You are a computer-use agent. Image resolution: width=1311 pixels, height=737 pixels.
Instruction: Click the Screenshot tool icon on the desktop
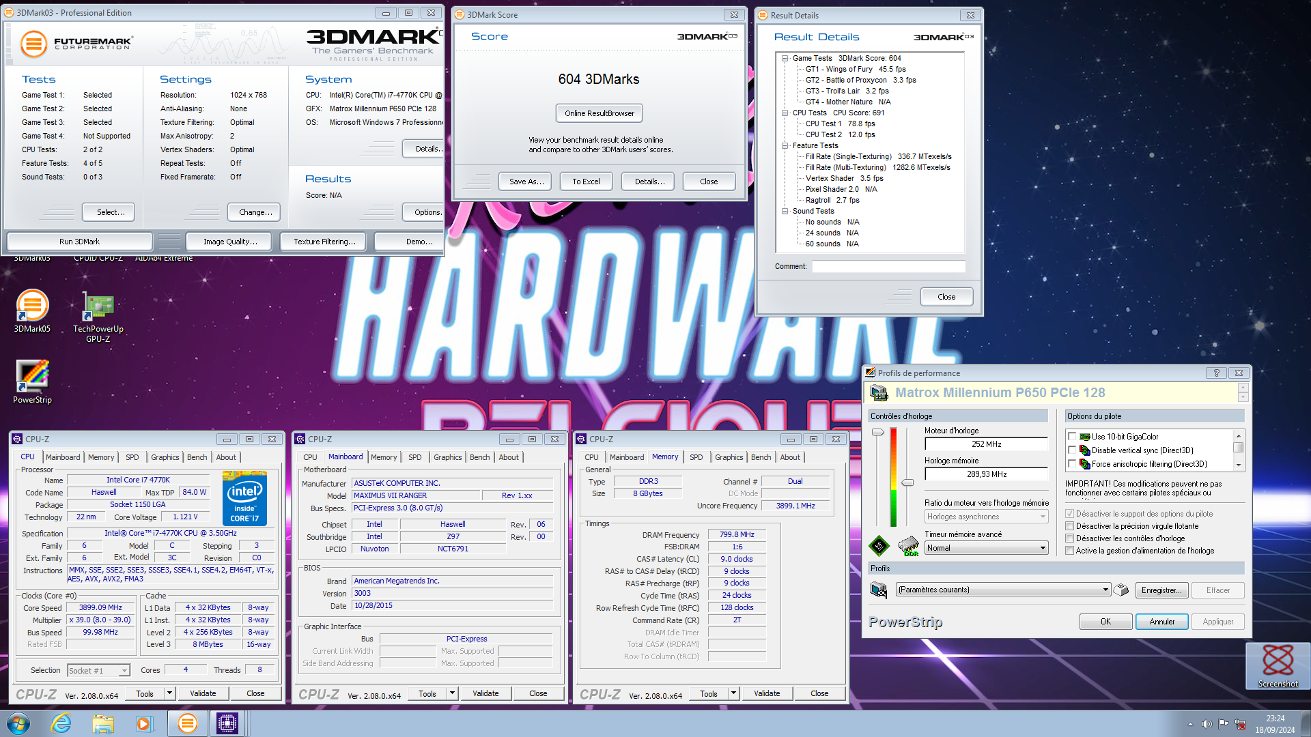[x=1278, y=665]
